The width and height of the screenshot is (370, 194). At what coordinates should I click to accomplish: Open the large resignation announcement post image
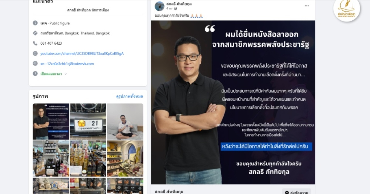click(x=233, y=103)
